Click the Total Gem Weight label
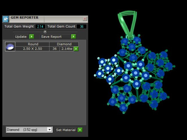This screenshot has height=140, width=187. click(x=19, y=26)
